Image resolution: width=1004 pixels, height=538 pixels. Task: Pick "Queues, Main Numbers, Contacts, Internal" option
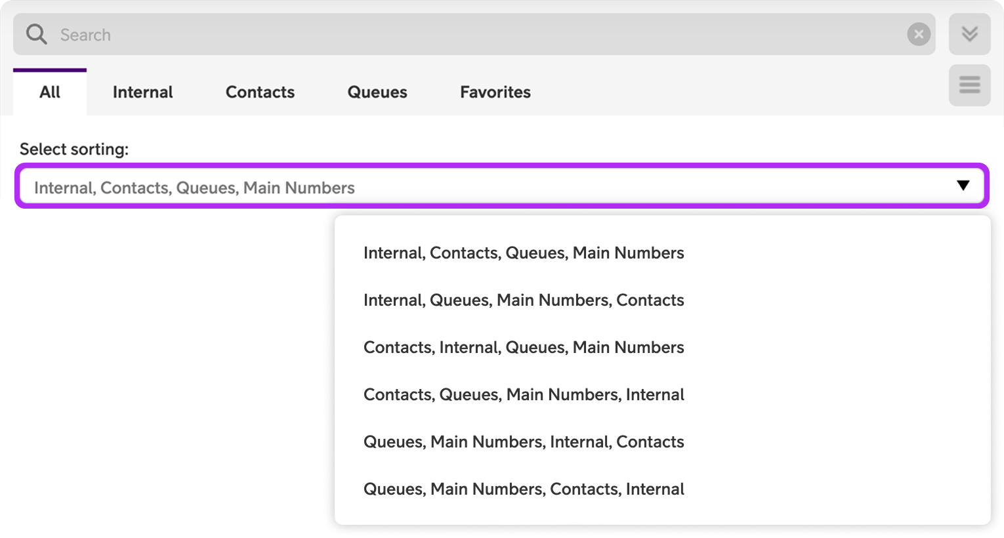(524, 489)
